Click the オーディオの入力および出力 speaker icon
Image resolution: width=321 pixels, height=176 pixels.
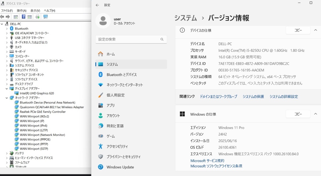pos(12,42)
